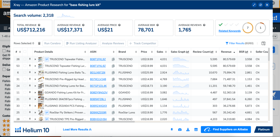
Task: Expand row 21 PLUSINNO 264/397pcs details
Action: coord(35,99)
